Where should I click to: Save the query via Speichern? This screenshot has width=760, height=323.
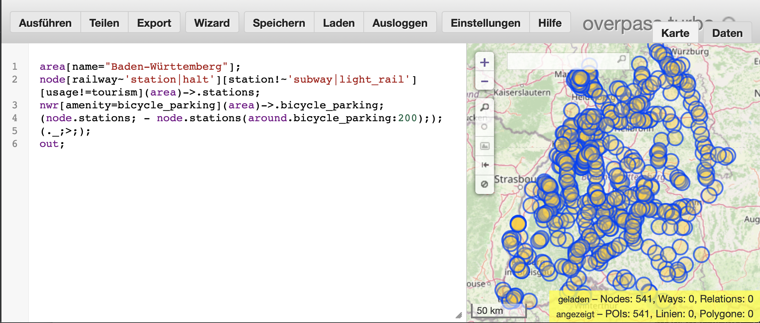[x=279, y=23]
